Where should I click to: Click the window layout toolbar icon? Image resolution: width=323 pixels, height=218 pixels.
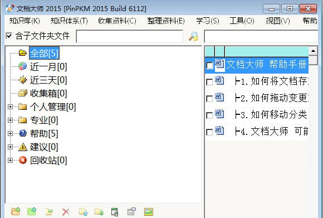click(x=115, y=212)
